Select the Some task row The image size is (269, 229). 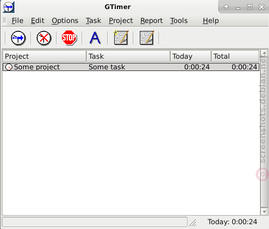click(x=131, y=67)
